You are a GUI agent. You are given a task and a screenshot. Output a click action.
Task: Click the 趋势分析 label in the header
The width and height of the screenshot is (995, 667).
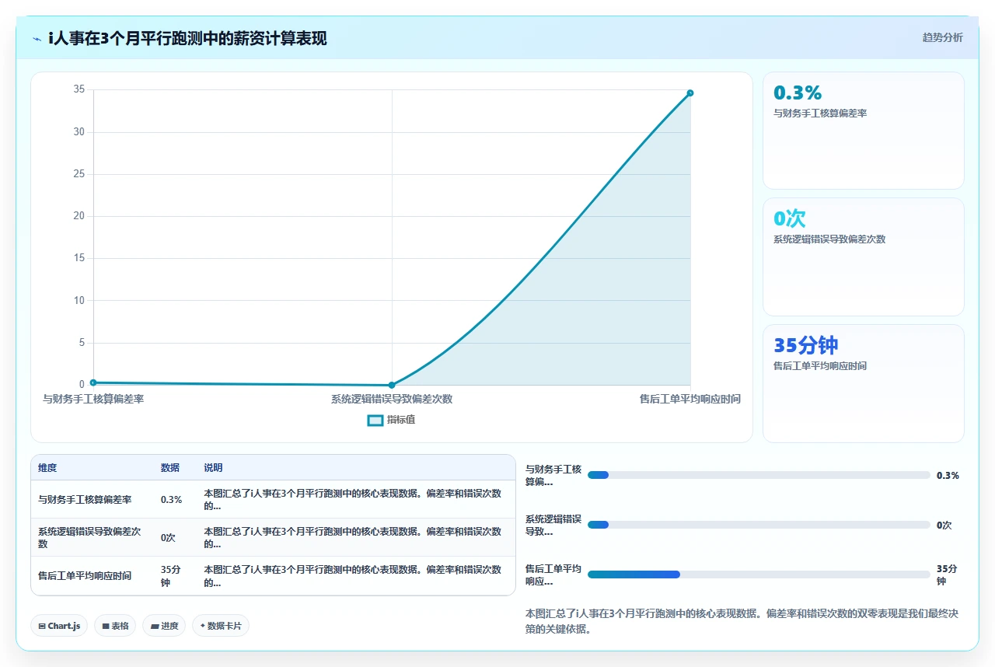click(x=942, y=37)
